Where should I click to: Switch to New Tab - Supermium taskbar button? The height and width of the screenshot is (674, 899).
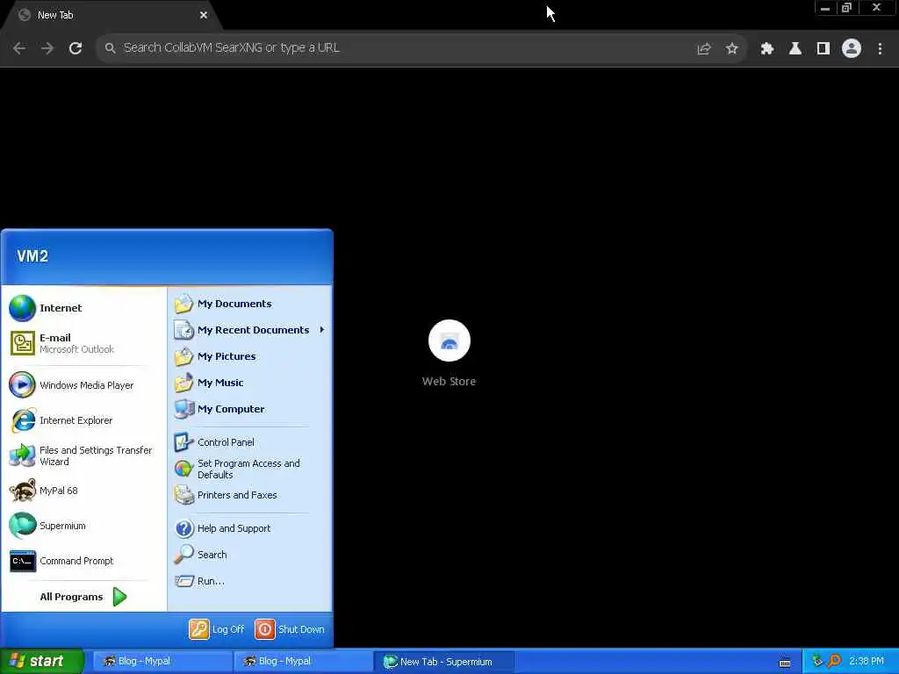444,662
